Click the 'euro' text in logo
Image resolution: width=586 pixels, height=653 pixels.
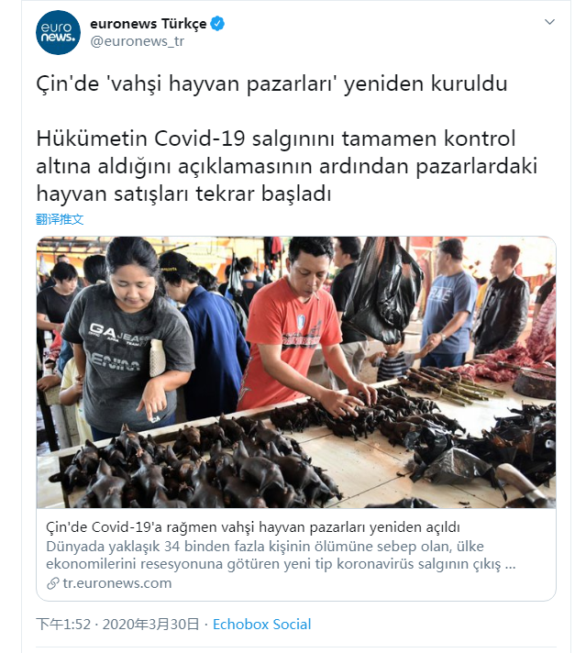tap(56, 27)
